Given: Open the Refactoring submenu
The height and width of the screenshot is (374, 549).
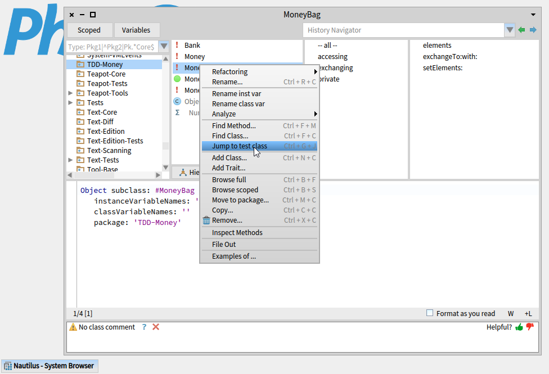Looking at the screenshot, I should [x=259, y=72].
